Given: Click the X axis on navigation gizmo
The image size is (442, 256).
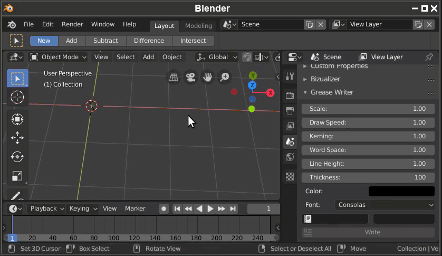Looking at the screenshot, I should pyautogui.click(x=271, y=92).
